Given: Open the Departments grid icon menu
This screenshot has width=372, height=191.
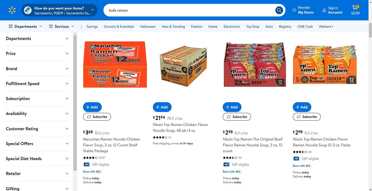Looking at the screenshot, I should 11,27.
